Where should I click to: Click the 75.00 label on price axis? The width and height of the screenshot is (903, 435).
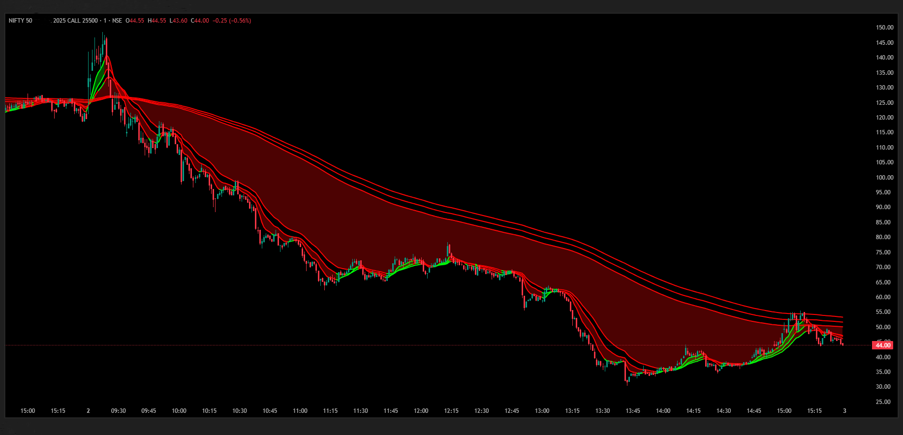[x=884, y=252]
